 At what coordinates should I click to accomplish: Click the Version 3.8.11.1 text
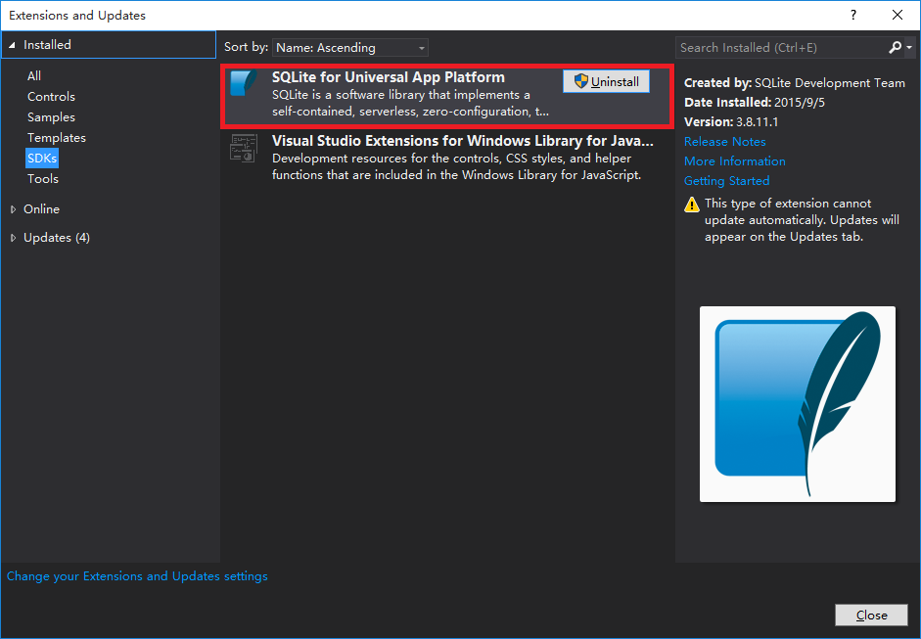[x=731, y=122]
